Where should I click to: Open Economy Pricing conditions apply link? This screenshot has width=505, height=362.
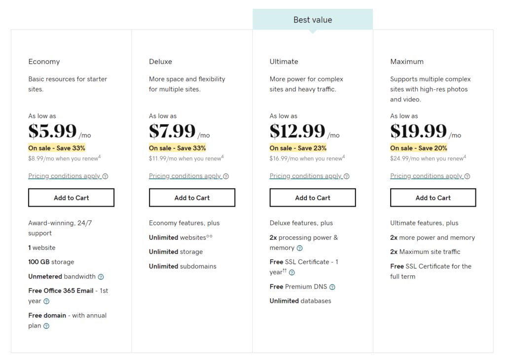[x=65, y=176]
